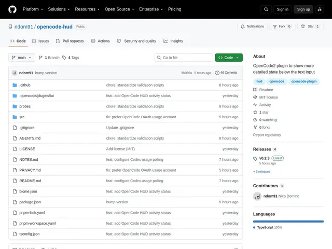This screenshot has height=249, width=332.
Task: Open the AGENTS.md file
Action: coord(30,139)
